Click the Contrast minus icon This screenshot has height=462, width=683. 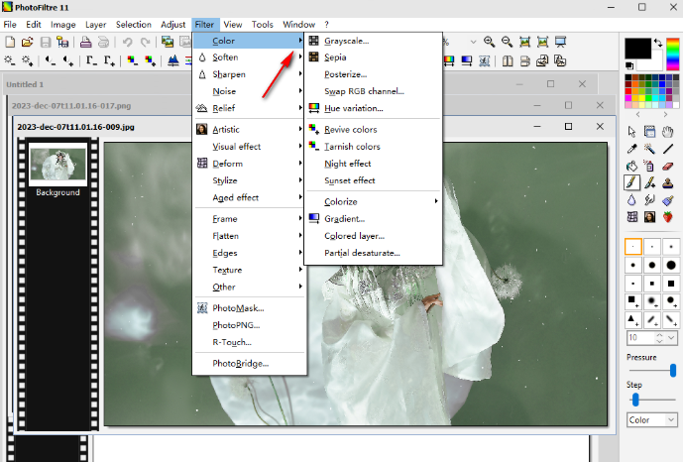click(51, 60)
